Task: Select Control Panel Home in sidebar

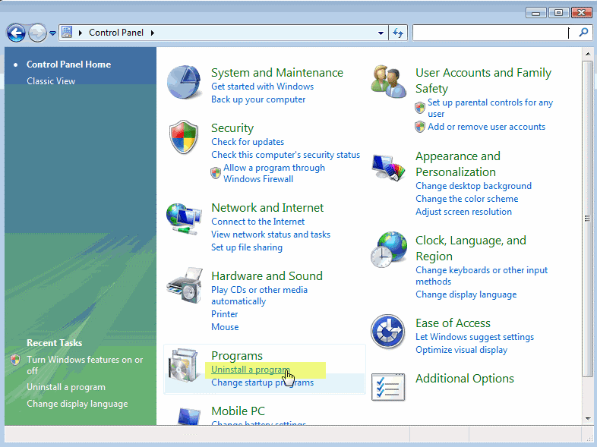Action: coord(68,65)
